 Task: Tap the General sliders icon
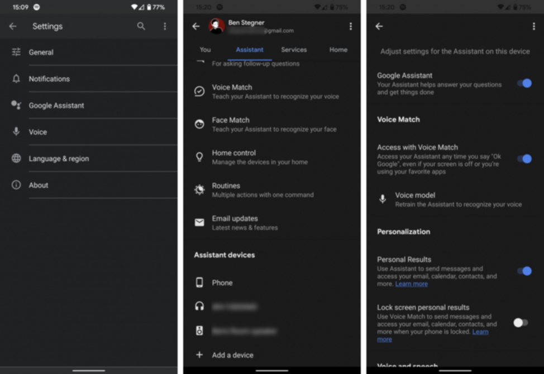click(16, 52)
